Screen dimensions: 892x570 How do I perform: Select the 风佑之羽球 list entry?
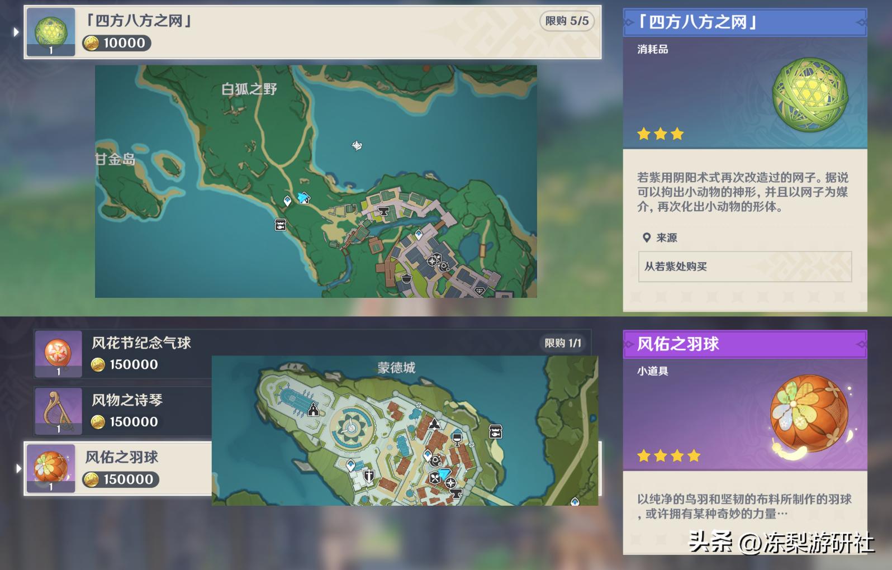[x=121, y=468]
